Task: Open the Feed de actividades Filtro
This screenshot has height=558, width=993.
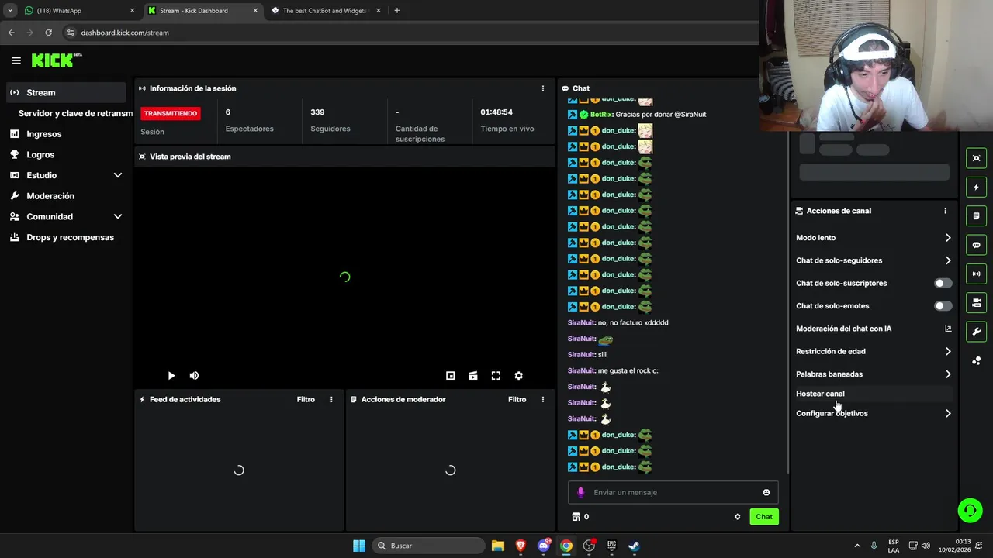Action: [x=306, y=399]
